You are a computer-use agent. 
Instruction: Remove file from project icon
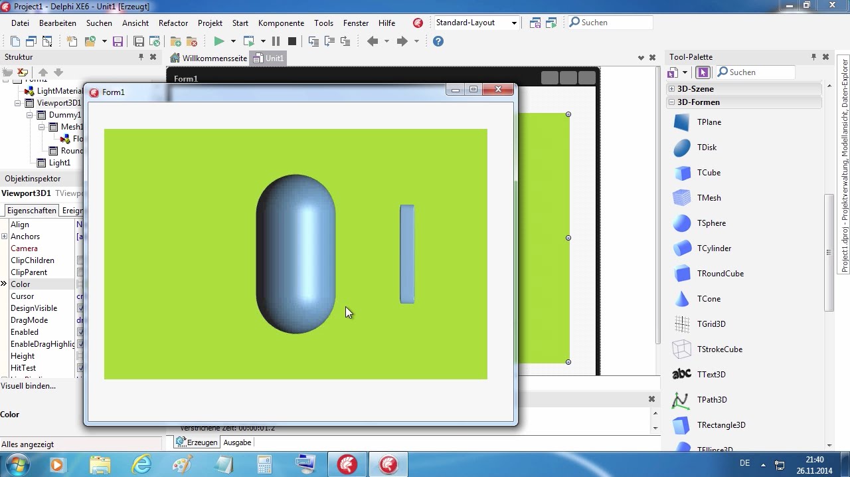click(192, 41)
